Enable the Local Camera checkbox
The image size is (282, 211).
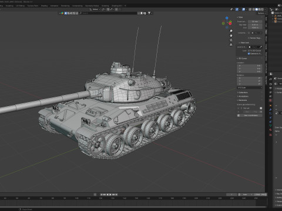249,33
